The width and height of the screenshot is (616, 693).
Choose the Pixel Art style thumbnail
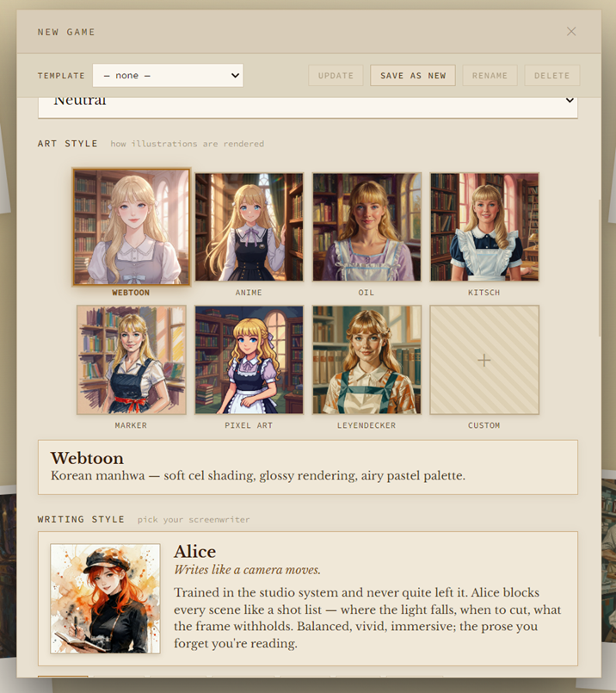249,360
